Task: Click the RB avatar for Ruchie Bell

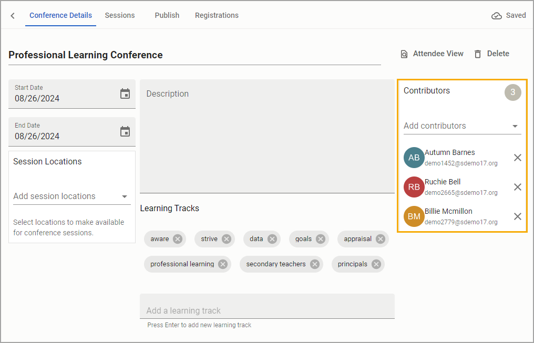Action: [x=414, y=187]
